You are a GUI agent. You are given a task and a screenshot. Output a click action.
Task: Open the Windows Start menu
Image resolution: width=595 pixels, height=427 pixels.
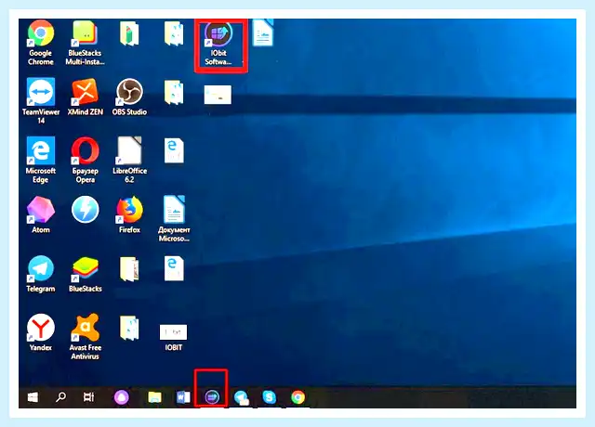click(33, 397)
